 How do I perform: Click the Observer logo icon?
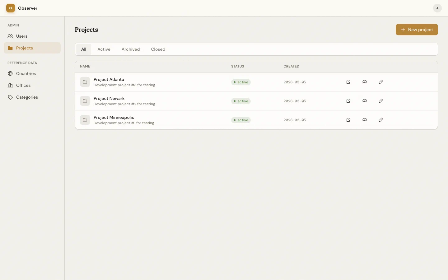(x=11, y=8)
